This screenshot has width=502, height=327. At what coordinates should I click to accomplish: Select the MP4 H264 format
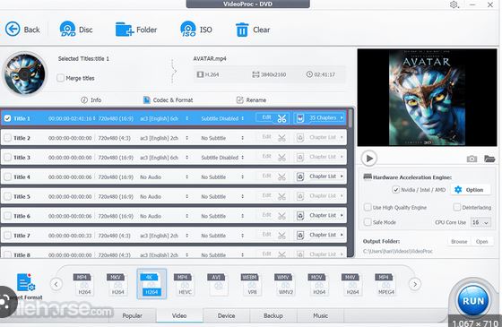[84, 284]
